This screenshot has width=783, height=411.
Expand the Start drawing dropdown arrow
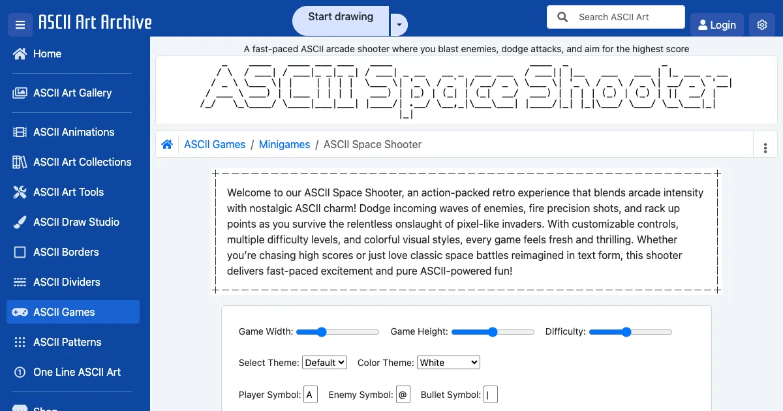[399, 25]
